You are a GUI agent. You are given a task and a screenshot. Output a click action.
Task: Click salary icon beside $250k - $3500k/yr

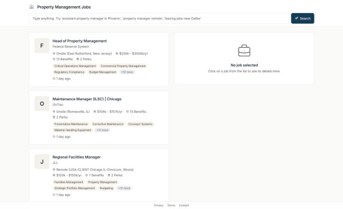[117, 53]
